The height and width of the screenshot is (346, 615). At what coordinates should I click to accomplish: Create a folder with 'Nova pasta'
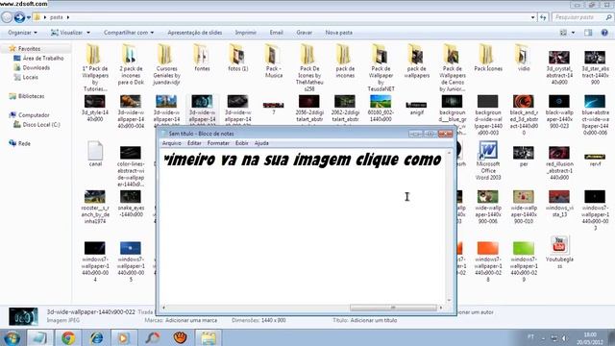point(338,33)
